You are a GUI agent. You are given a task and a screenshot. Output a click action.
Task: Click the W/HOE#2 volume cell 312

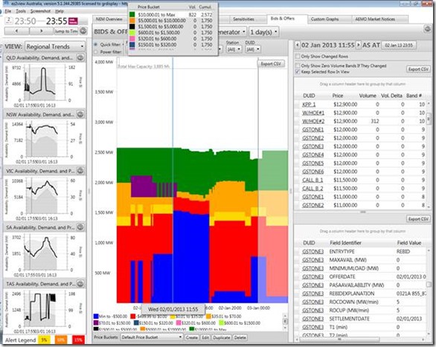point(375,121)
